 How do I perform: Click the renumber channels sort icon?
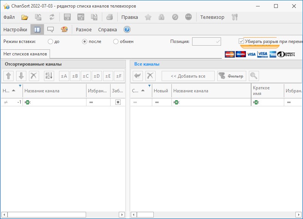[49, 76]
